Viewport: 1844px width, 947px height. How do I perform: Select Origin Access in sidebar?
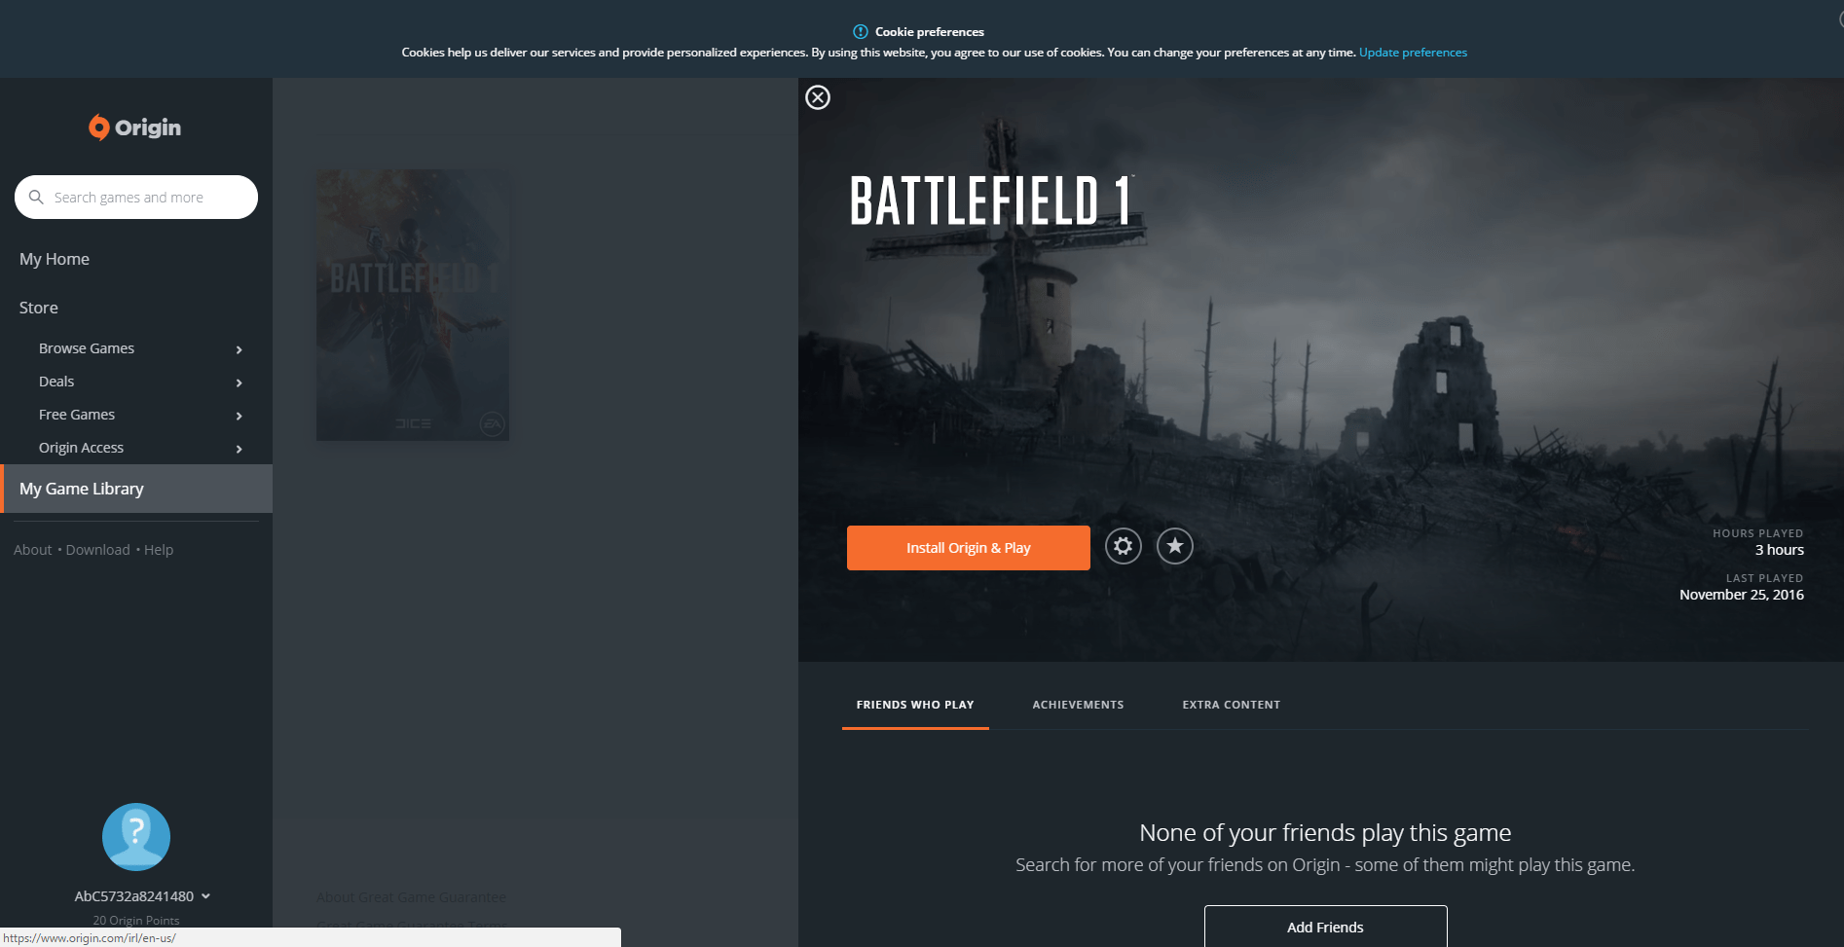point(81,448)
